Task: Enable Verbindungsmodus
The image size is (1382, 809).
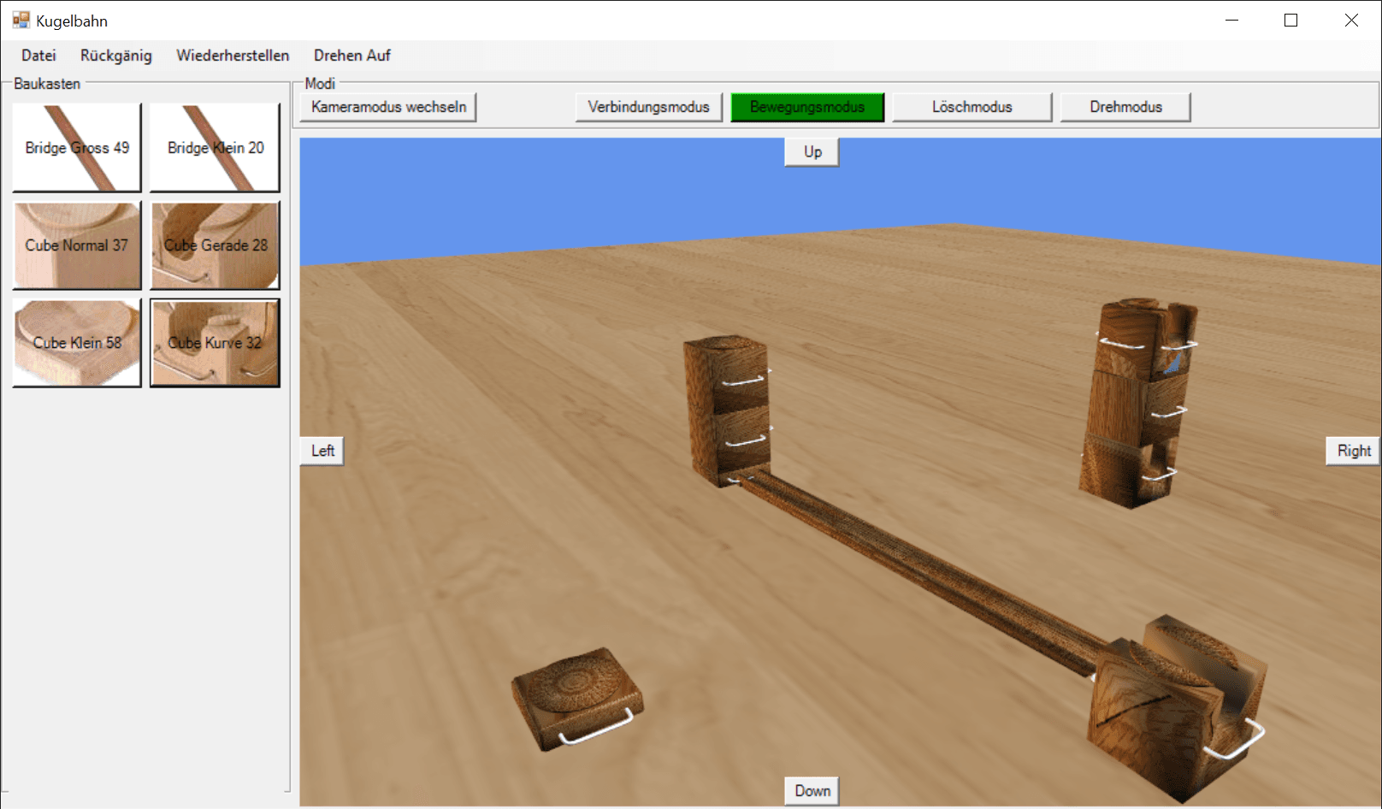Action: coord(647,107)
